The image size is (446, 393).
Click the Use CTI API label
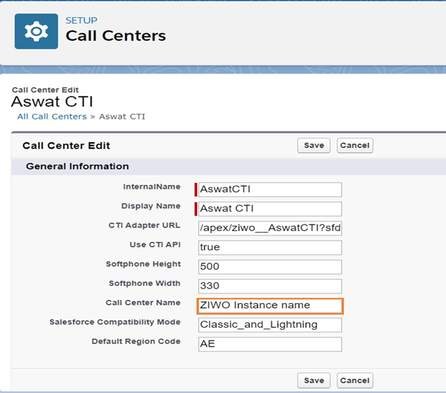click(155, 244)
